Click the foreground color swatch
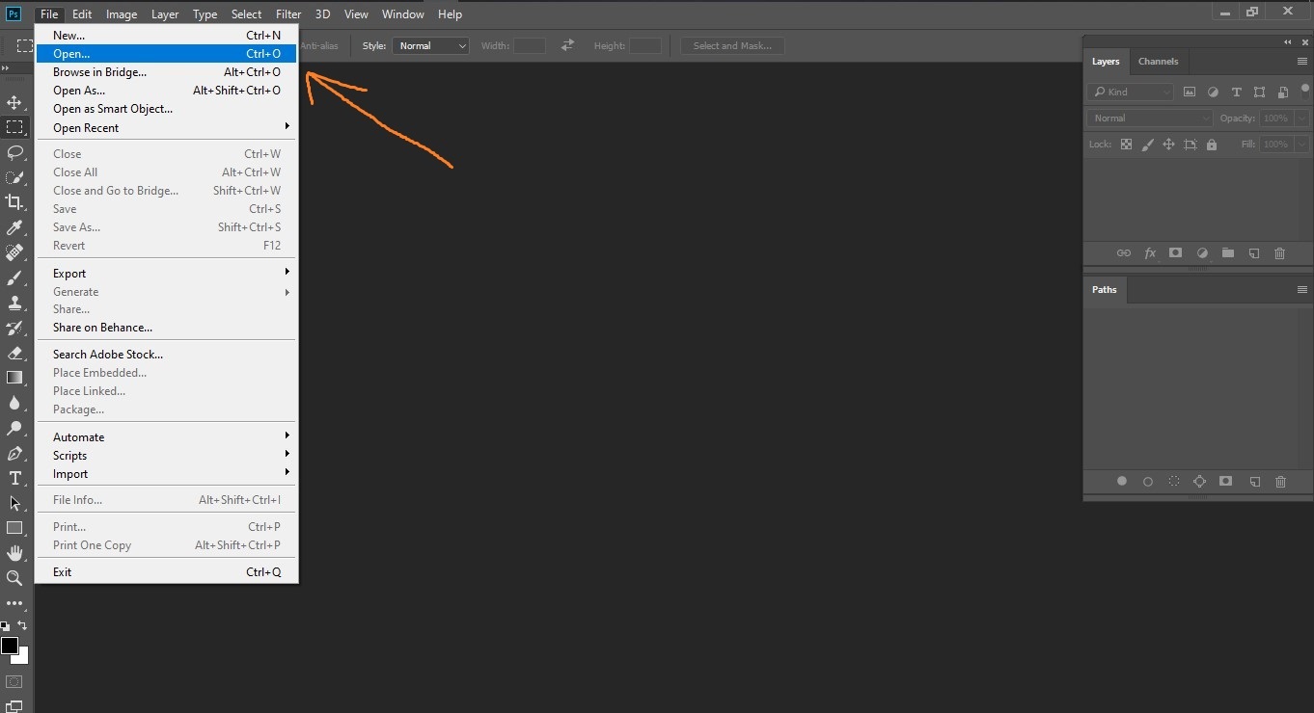This screenshot has height=713, width=1314. tap(10, 646)
